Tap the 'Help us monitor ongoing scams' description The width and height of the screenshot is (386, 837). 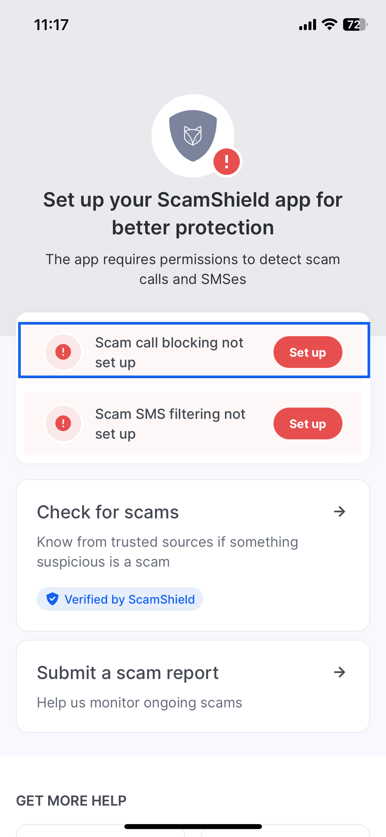coord(140,702)
